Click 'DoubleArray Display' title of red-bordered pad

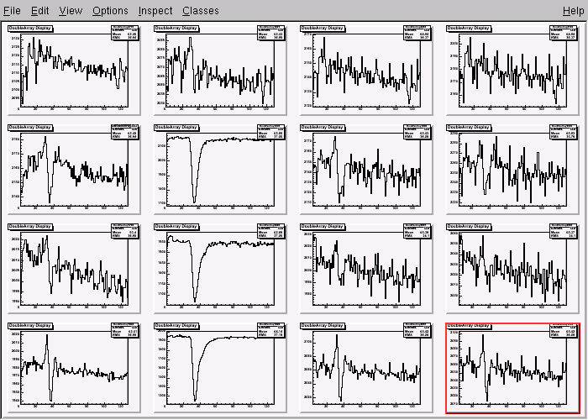tap(469, 326)
